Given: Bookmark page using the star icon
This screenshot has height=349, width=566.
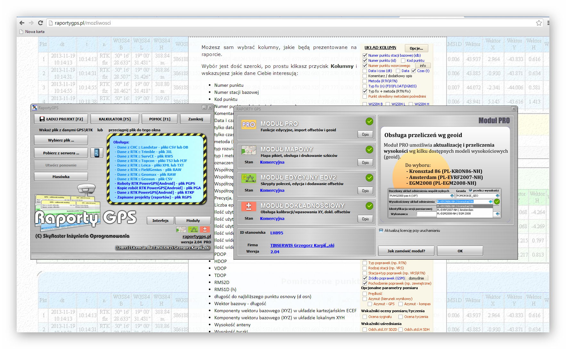Looking at the screenshot, I should [x=539, y=23].
